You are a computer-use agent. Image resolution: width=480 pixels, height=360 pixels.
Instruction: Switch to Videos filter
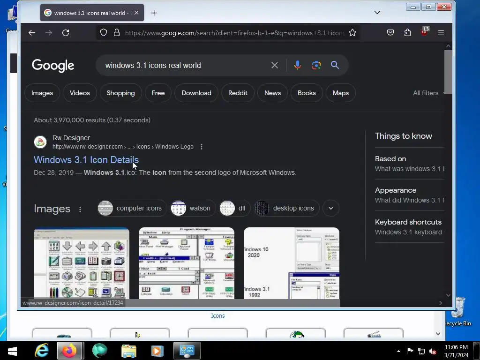pos(80,93)
